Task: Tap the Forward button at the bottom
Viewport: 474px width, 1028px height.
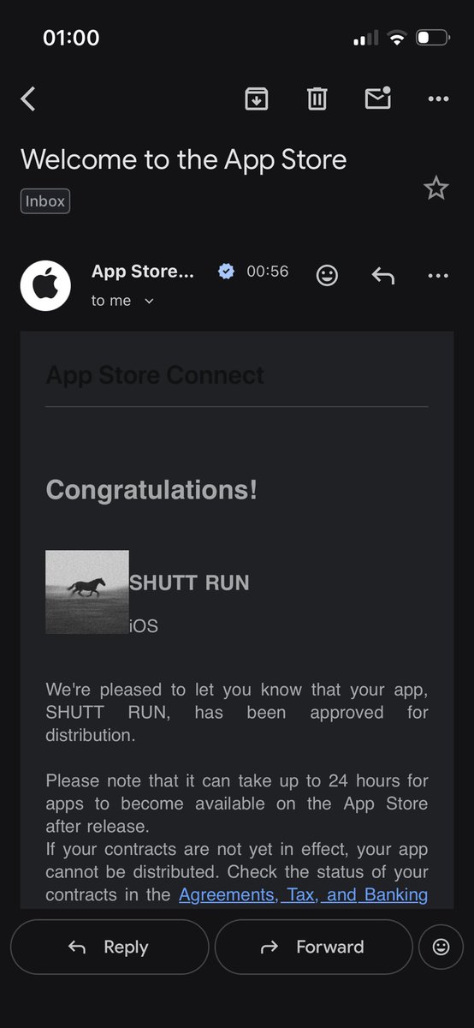Action: (x=314, y=947)
